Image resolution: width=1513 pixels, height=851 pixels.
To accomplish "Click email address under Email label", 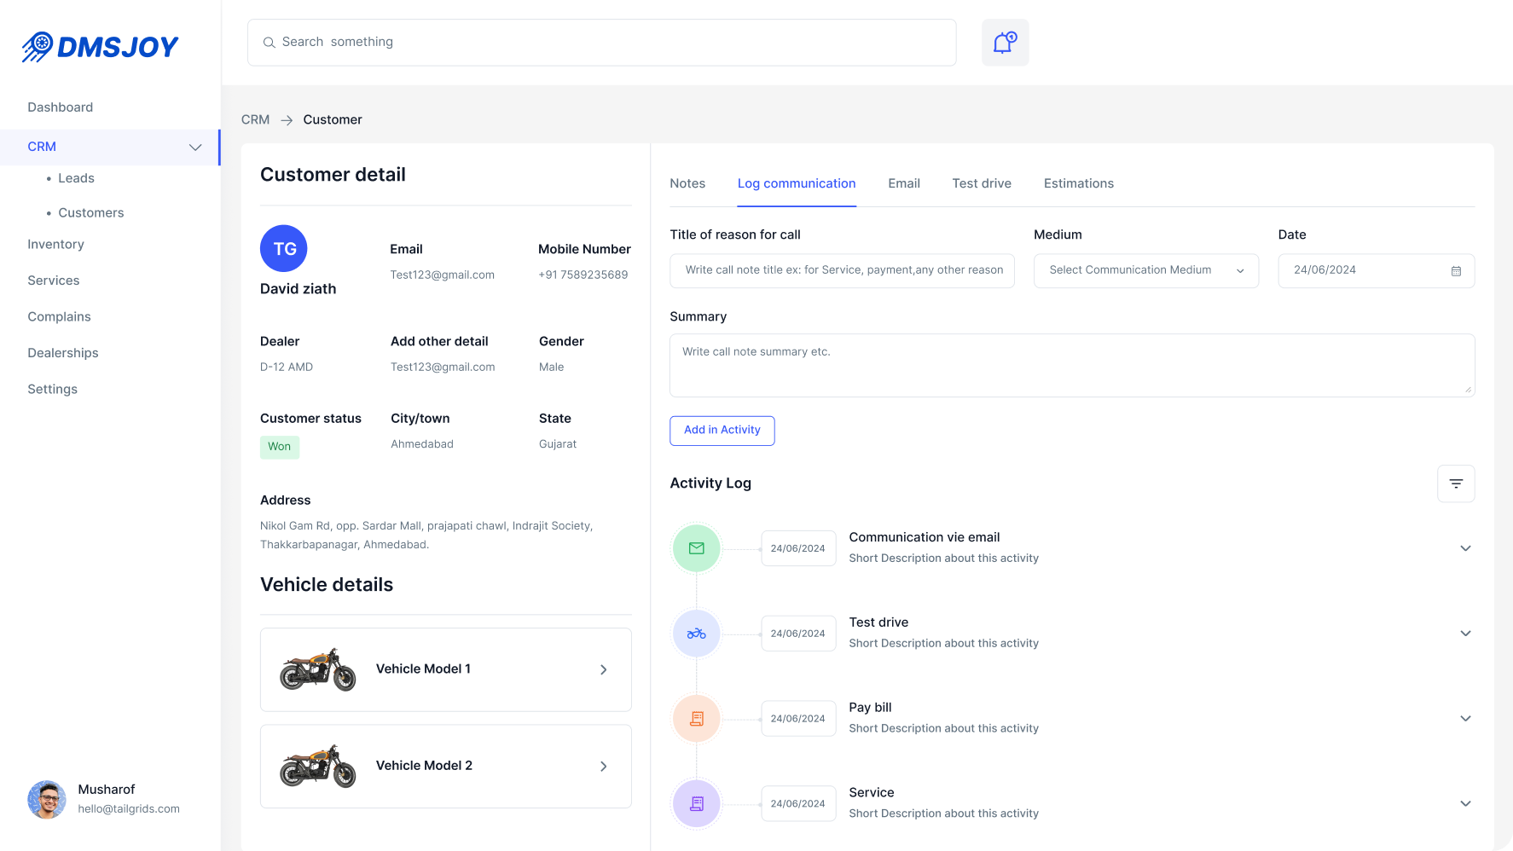I will [x=443, y=275].
